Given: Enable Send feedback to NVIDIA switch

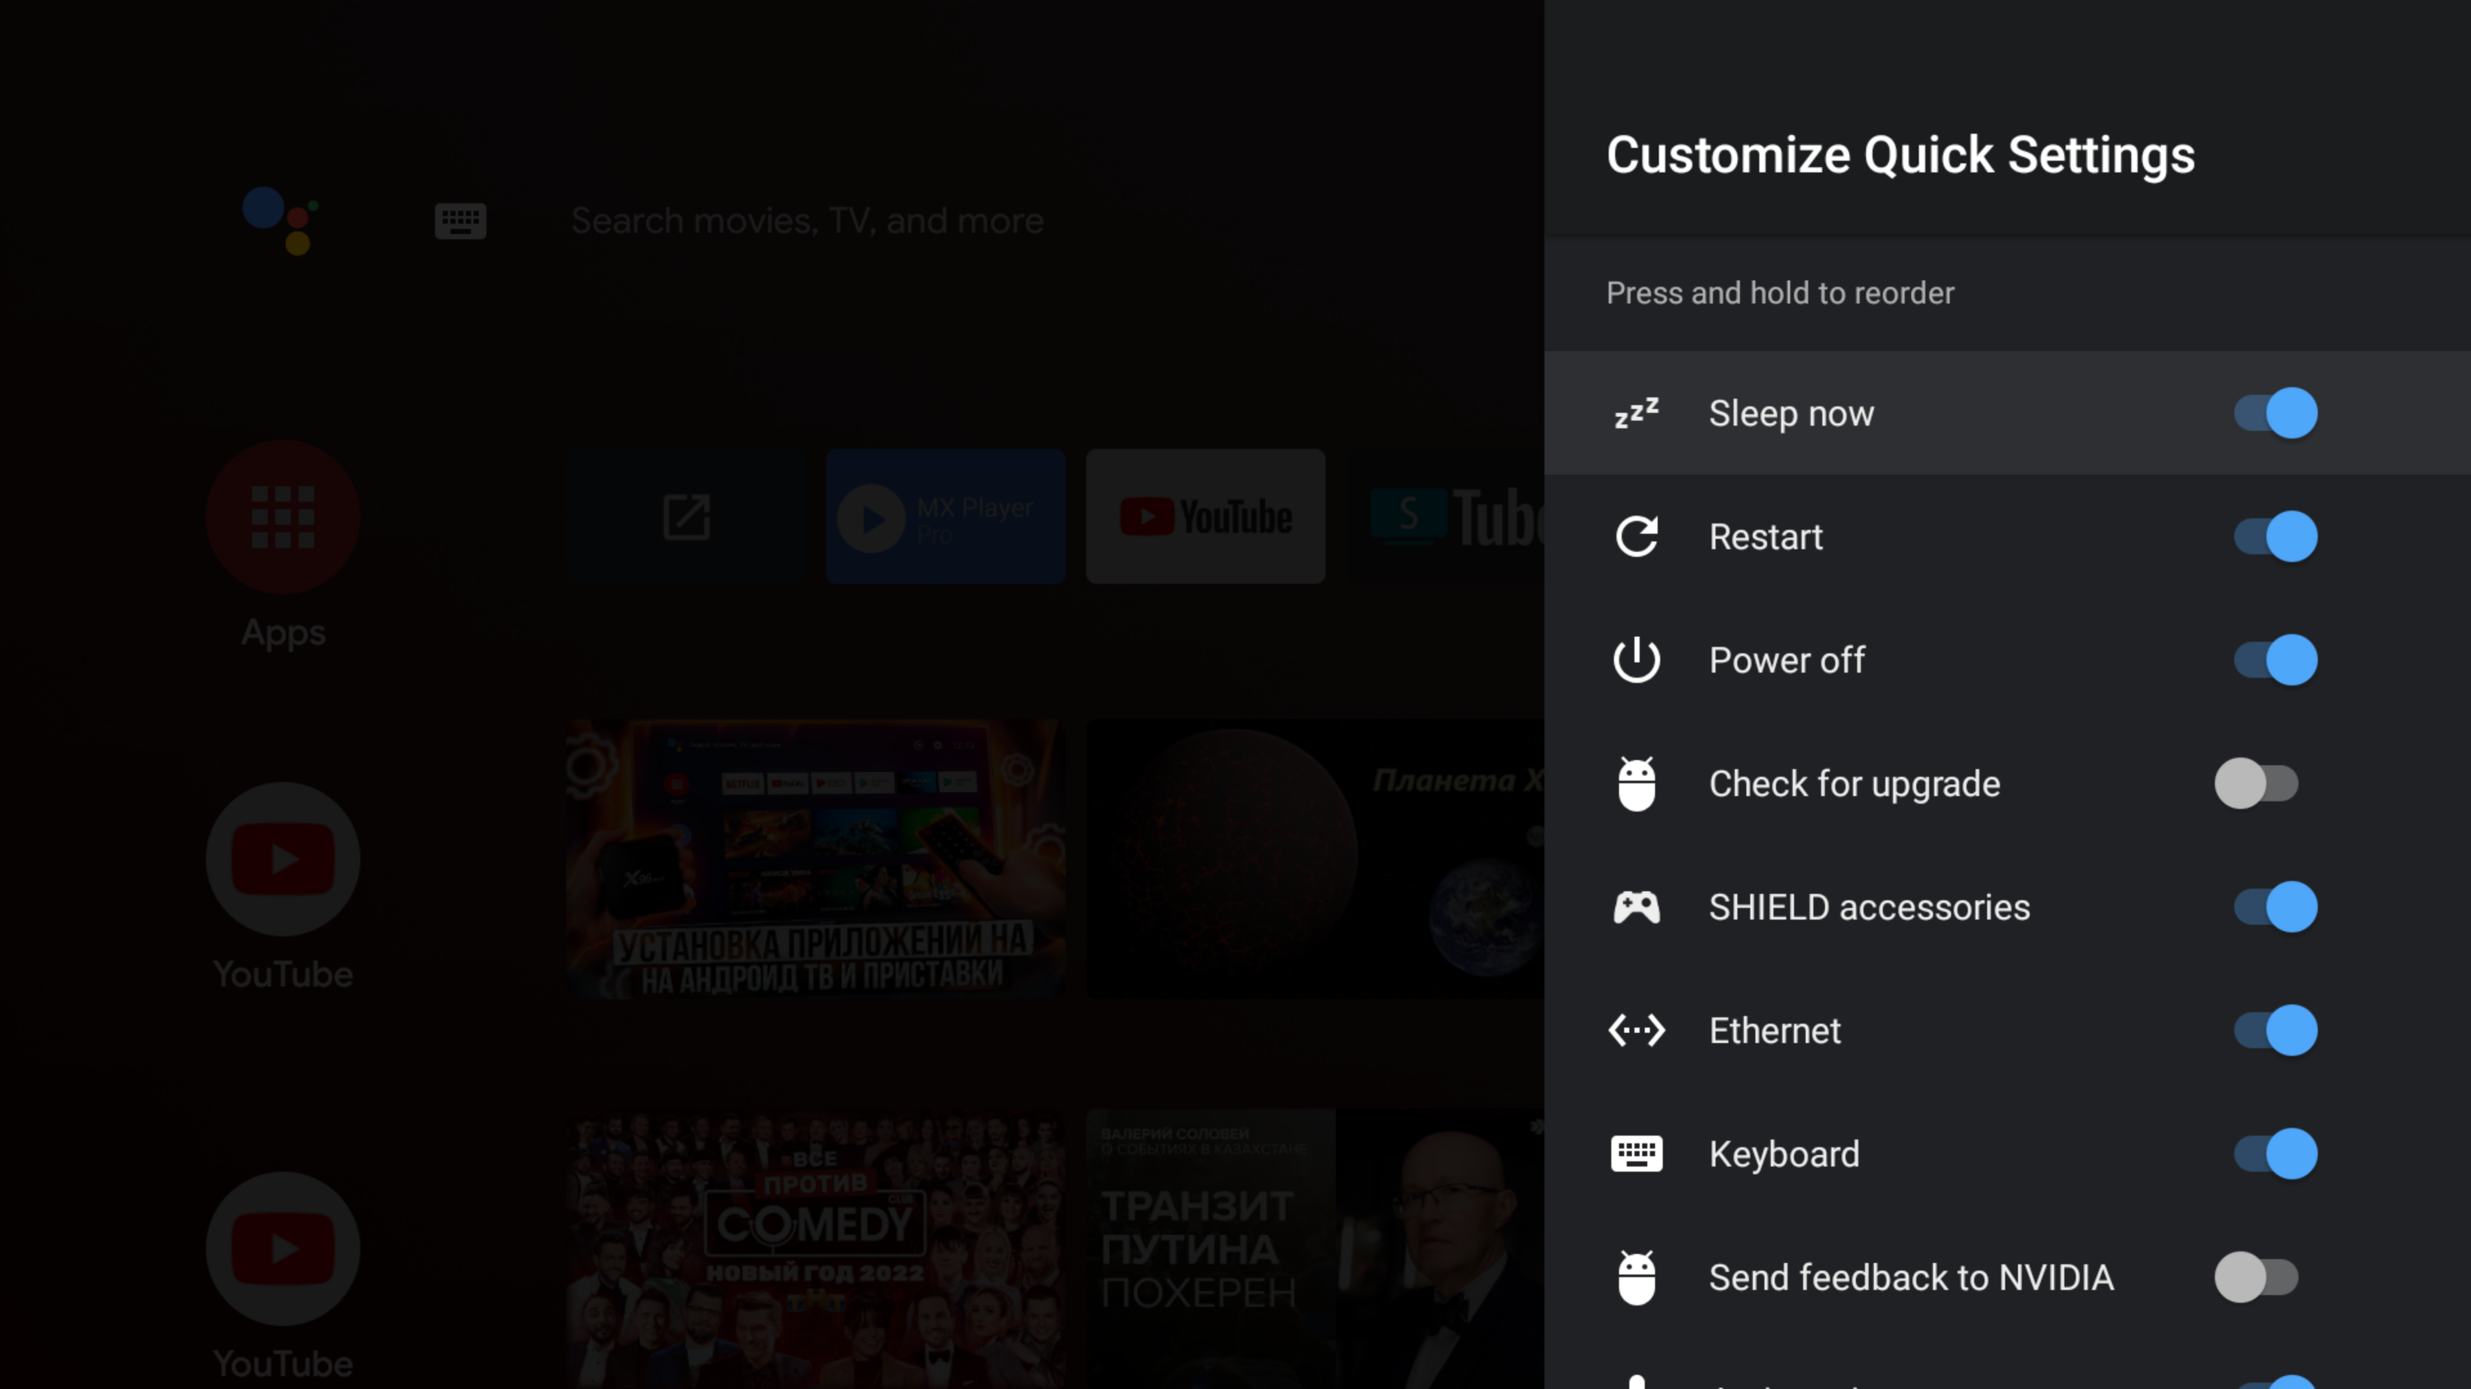Looking at the screenshot, I should click(2256, 1277).
